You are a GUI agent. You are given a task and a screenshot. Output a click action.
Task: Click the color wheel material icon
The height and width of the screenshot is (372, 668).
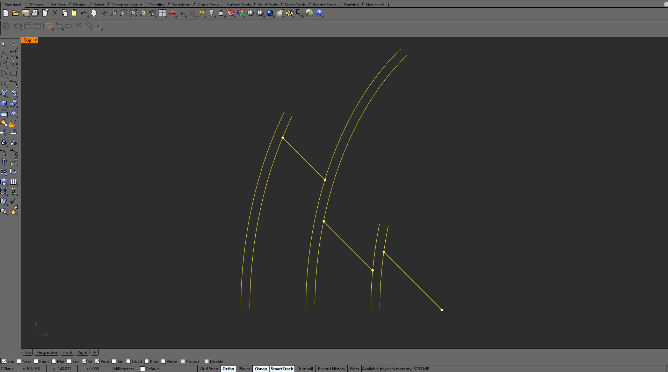[241, 13]
